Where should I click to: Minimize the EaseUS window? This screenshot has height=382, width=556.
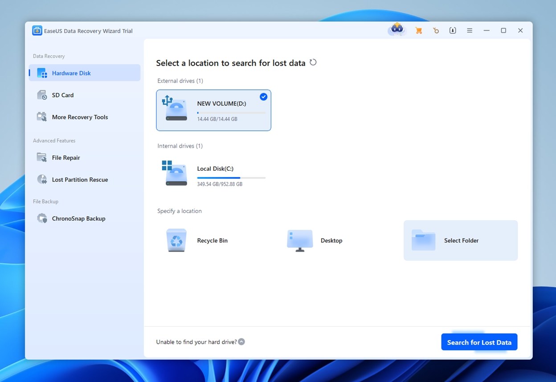tap(487, 31)
